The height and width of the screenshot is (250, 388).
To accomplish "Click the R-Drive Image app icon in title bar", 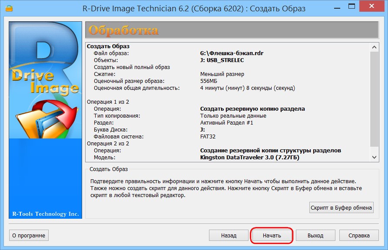I will point(9,8).
